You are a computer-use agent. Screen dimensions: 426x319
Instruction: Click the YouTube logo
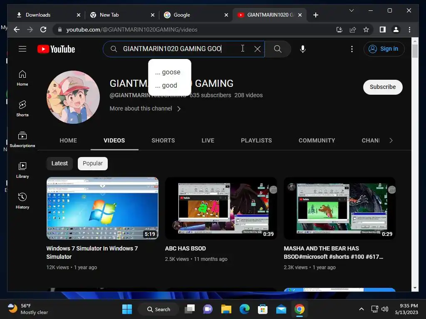point(56,49)
